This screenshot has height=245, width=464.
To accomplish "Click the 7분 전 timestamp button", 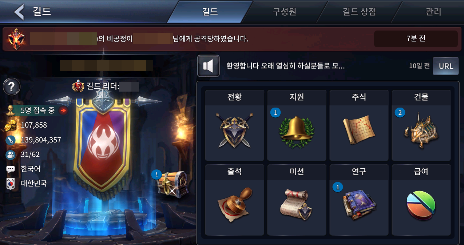I will tap(416, 39).
